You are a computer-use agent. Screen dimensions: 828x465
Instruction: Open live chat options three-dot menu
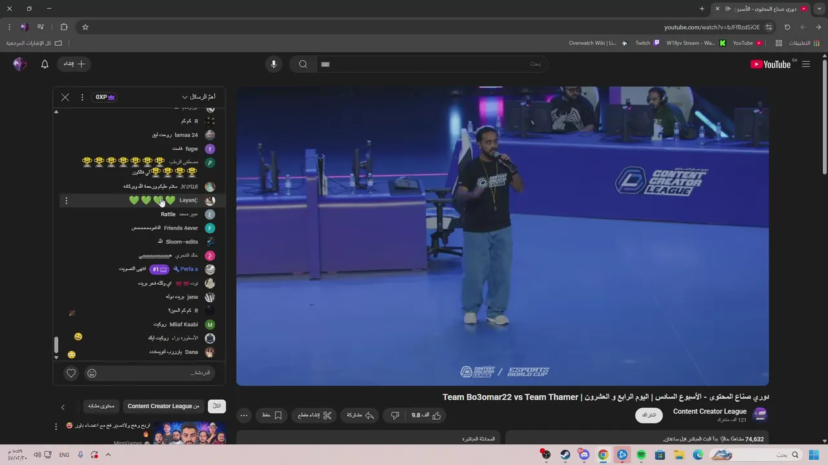click(82, 97)
